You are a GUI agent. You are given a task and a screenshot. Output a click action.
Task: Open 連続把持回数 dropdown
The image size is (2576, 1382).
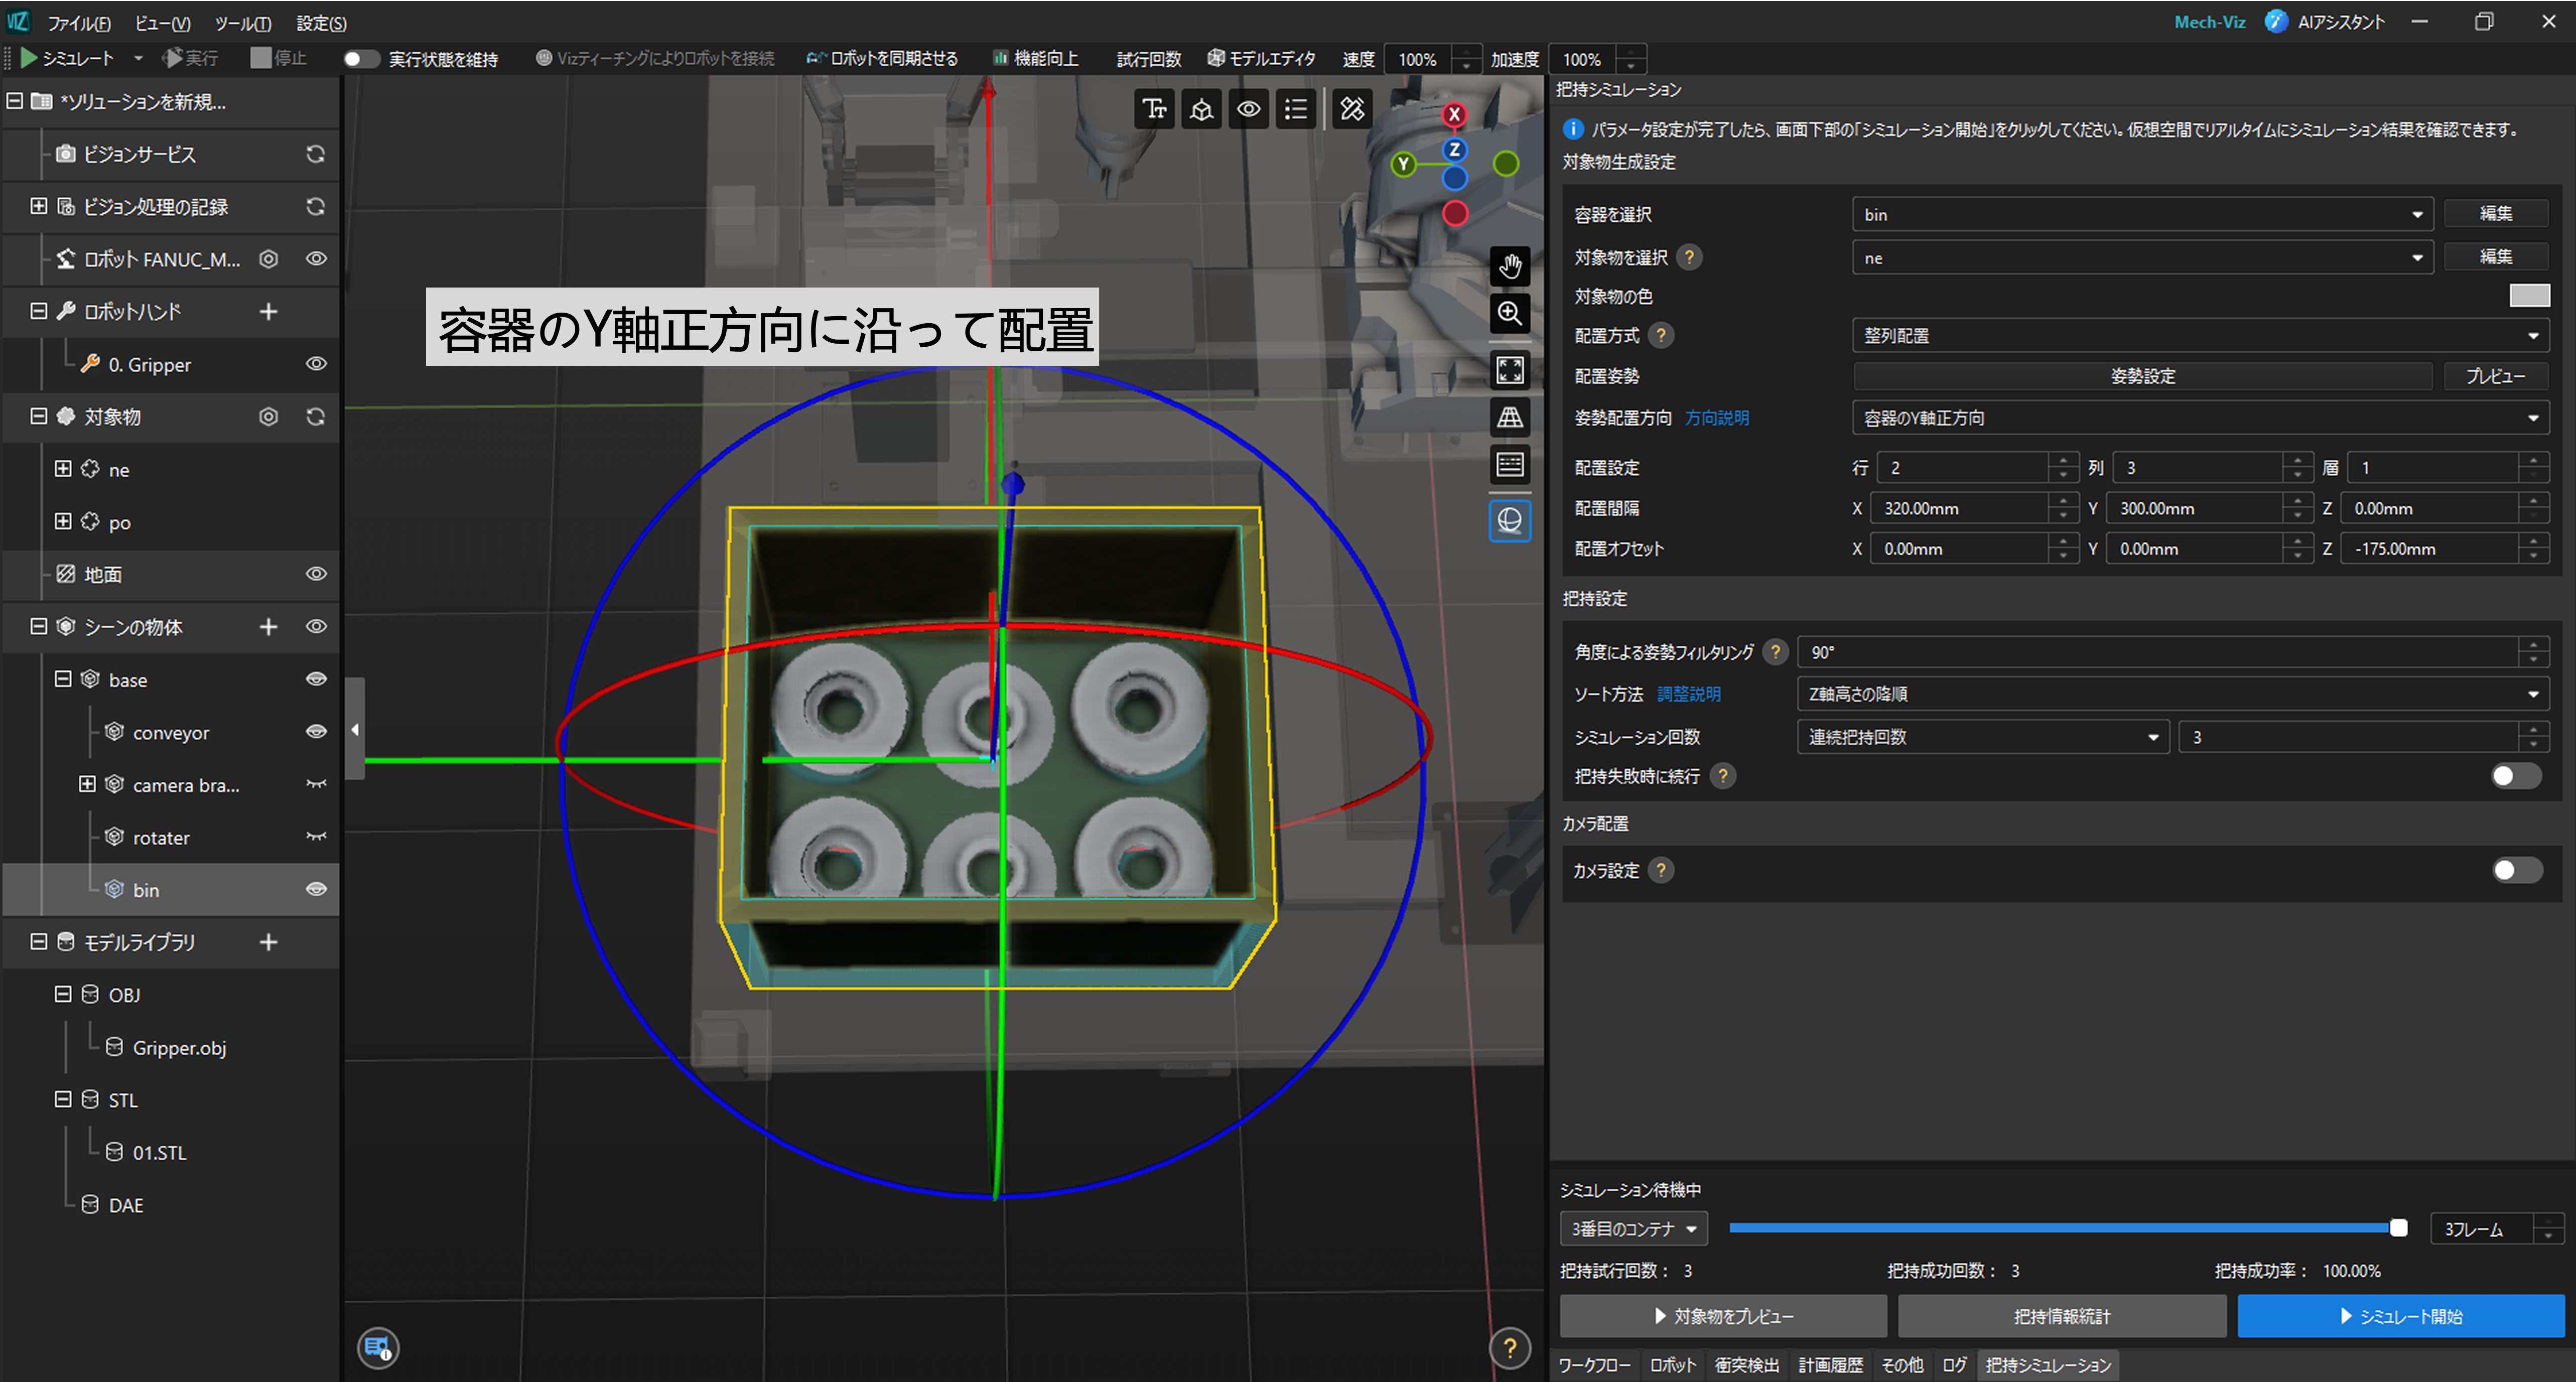(1982, 737)
